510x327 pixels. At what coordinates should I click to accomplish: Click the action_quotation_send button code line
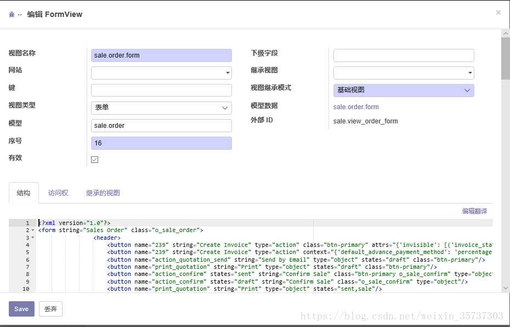[296, 260]
